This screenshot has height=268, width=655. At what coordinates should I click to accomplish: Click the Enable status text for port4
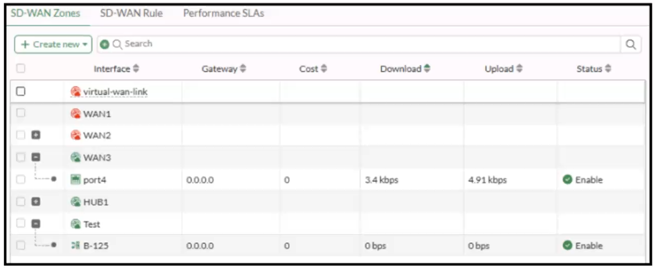[x=589, y=180]
